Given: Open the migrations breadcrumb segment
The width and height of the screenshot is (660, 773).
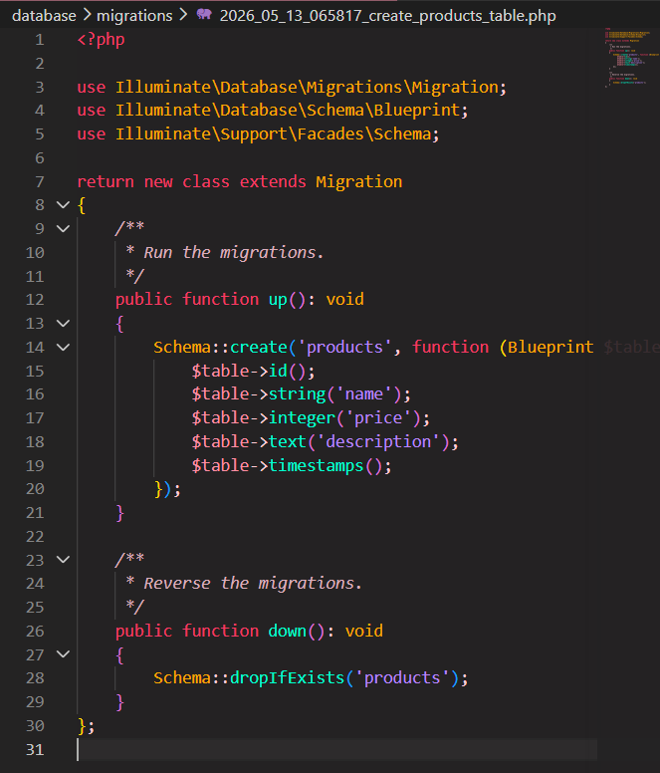Looking at the screenshot, I should point(134,16).
